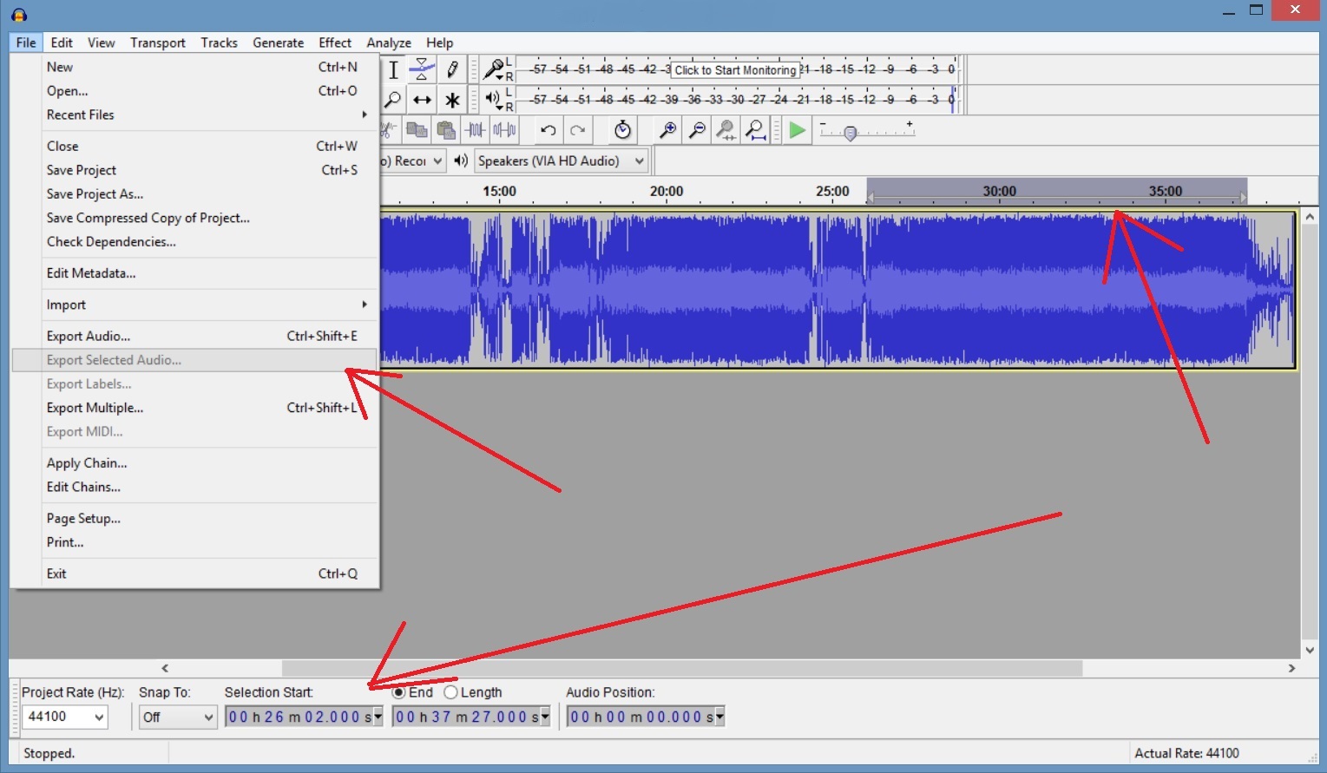
Task: Click the Copy toolbar icon
Action: click(417, 130)
